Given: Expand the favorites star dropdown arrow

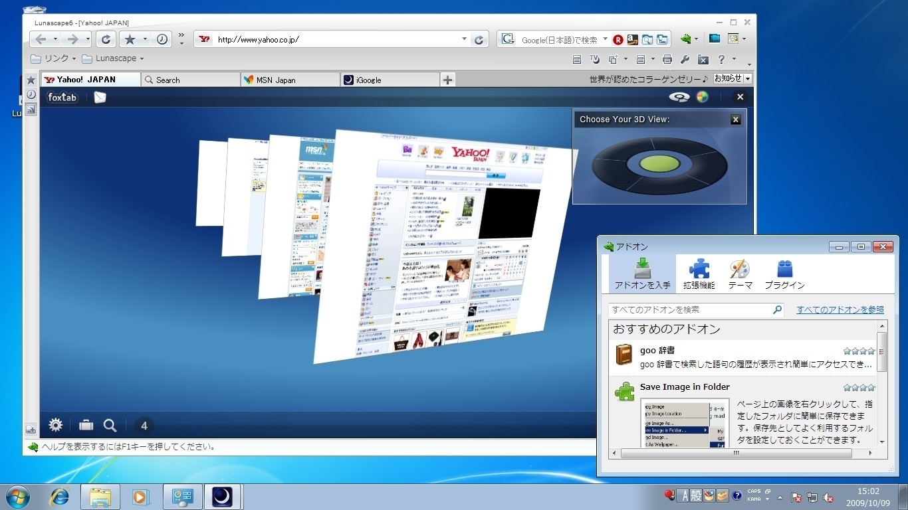Looking at the screenshot, I should pyautogui.click(x=145, y=39).
